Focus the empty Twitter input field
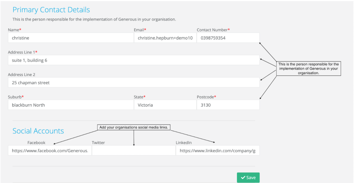 (134, 150)
